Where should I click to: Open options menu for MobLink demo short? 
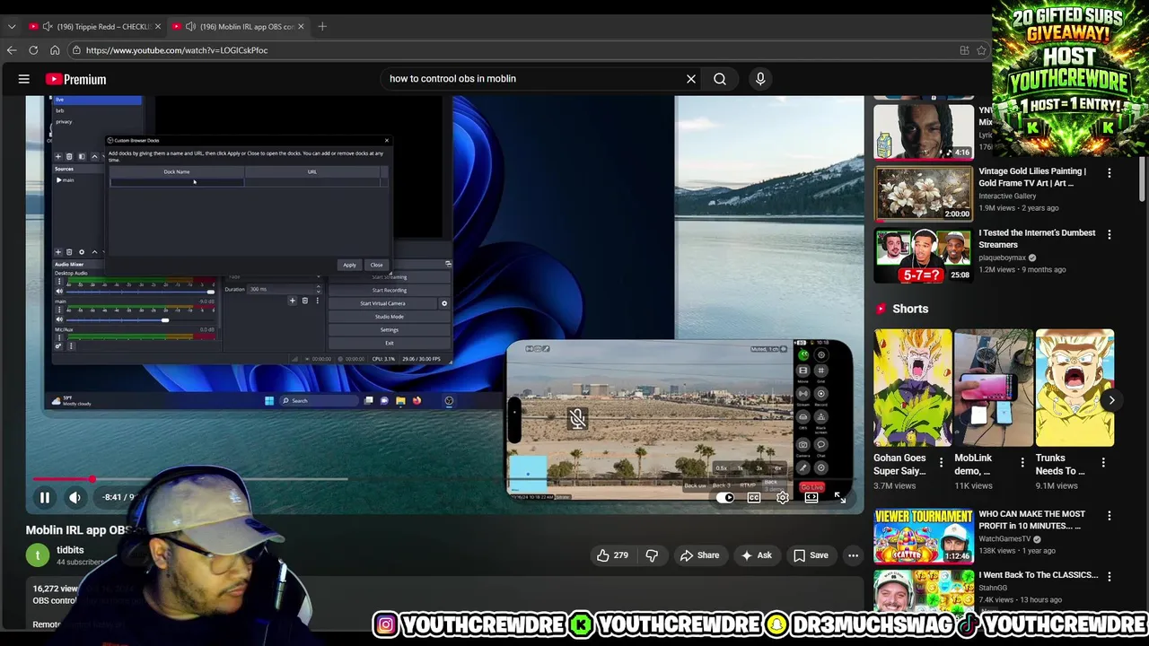(1022, 463)
